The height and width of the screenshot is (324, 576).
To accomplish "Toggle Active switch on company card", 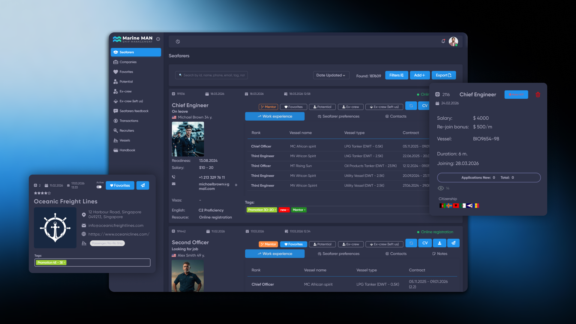I will pyautogui.click(x=99, y=187).
